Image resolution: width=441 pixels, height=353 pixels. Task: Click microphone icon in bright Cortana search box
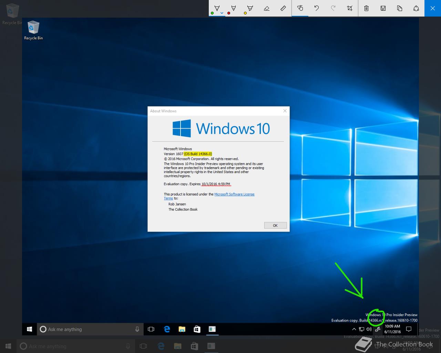click(137, 329)
